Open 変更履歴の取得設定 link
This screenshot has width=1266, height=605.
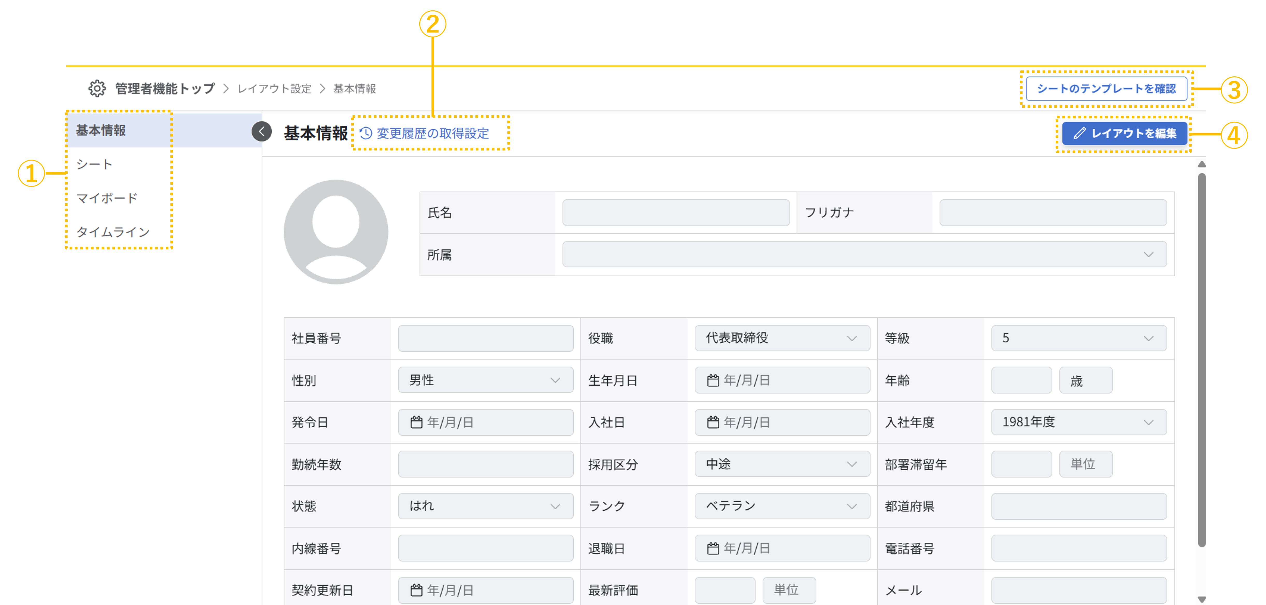coord(425,133)
